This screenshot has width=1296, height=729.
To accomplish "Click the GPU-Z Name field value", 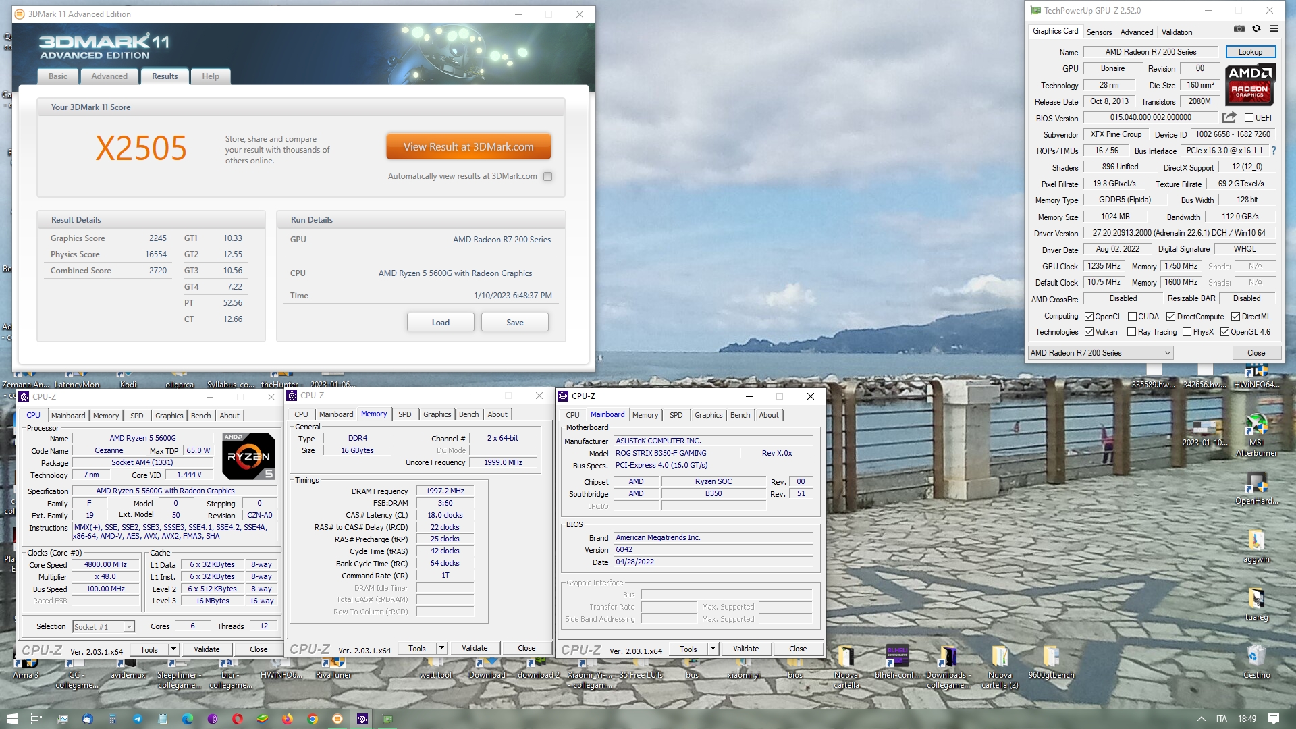I will pos(1151,52).
